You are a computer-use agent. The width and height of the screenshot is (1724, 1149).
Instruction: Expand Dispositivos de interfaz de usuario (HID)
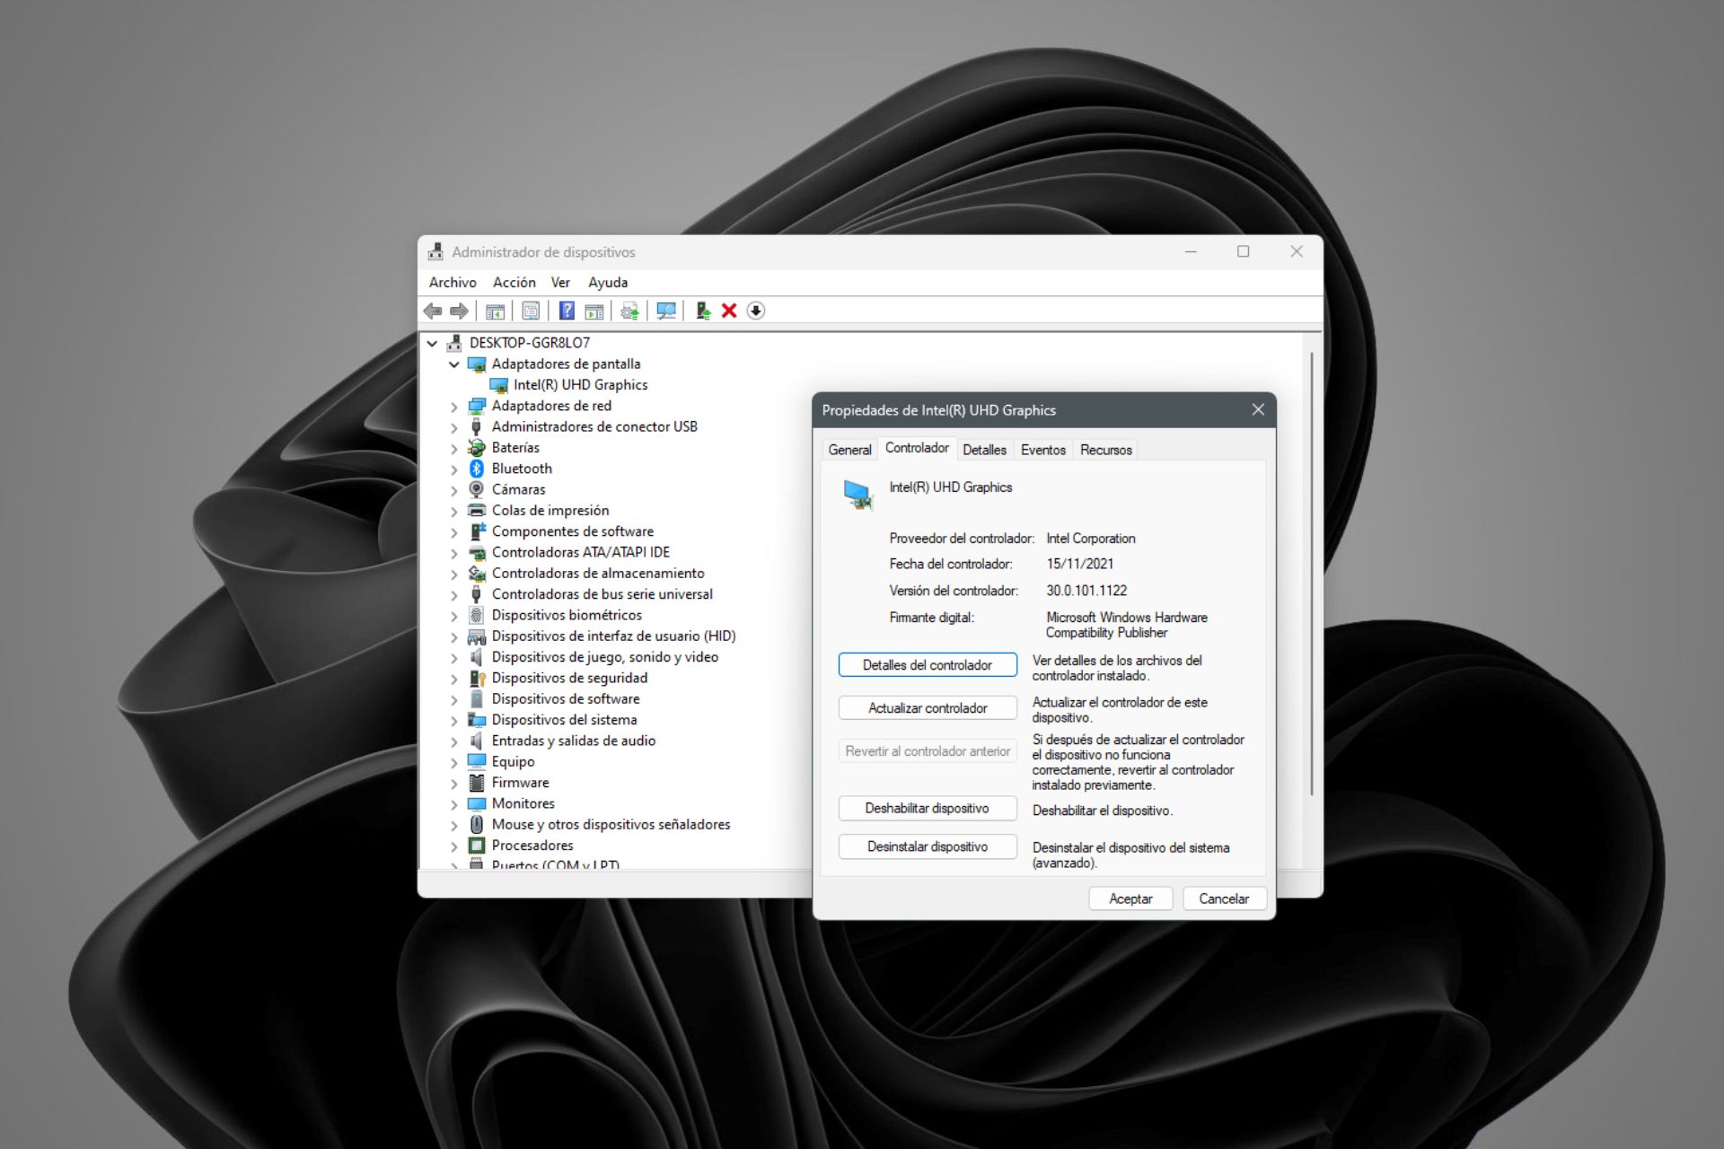[454, 636]
